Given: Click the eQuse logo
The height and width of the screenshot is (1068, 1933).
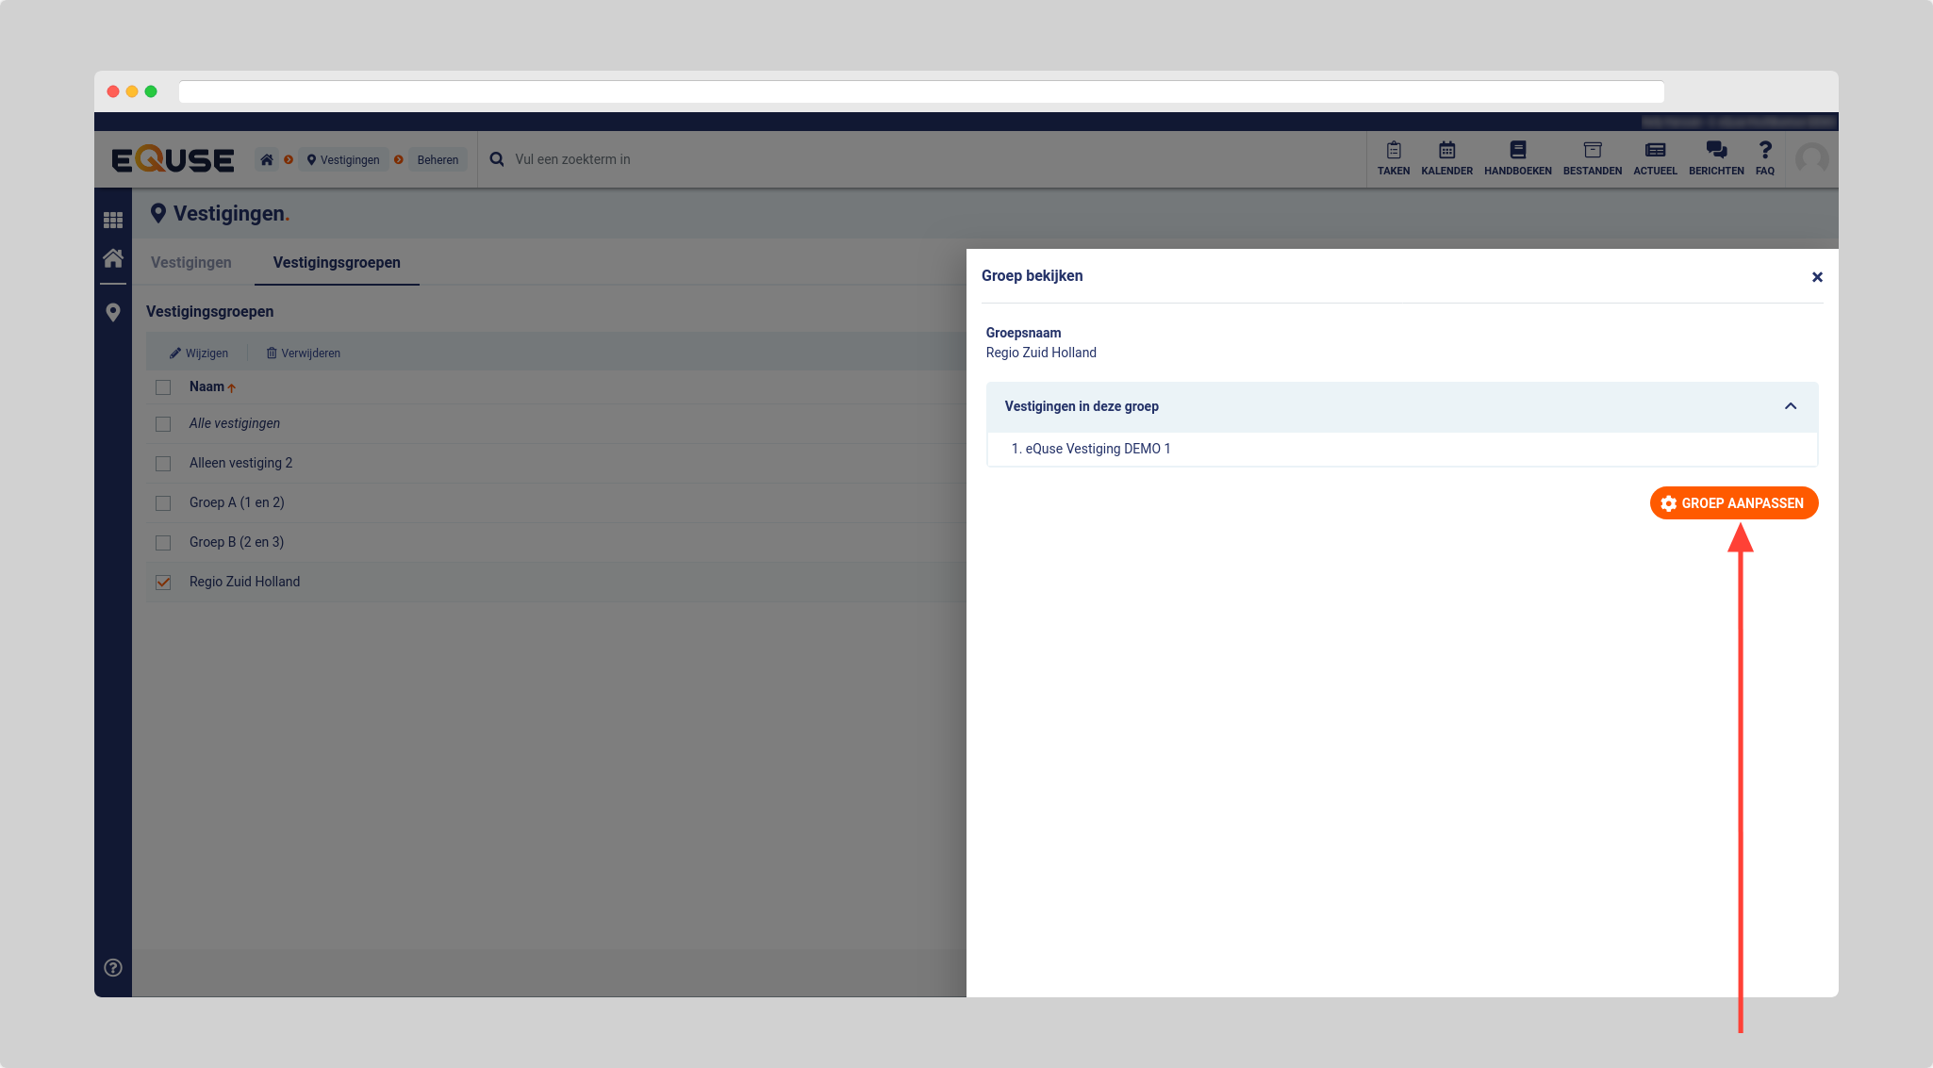Looking at the screenshot, I should click(x=173, y=159).
